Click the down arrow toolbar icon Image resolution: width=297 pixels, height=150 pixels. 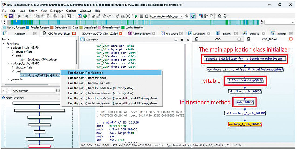[62, 16]
